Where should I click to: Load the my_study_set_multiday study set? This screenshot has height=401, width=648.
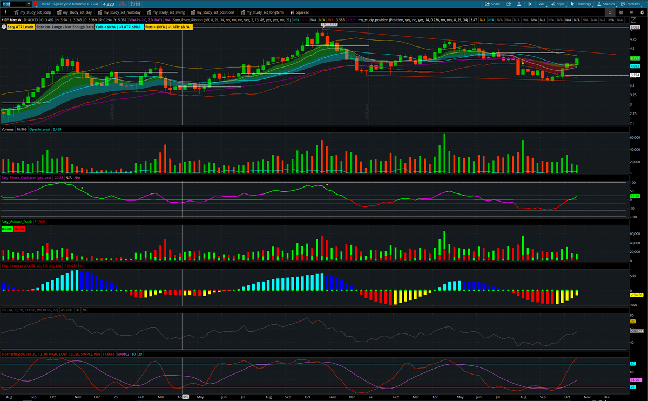120,12
